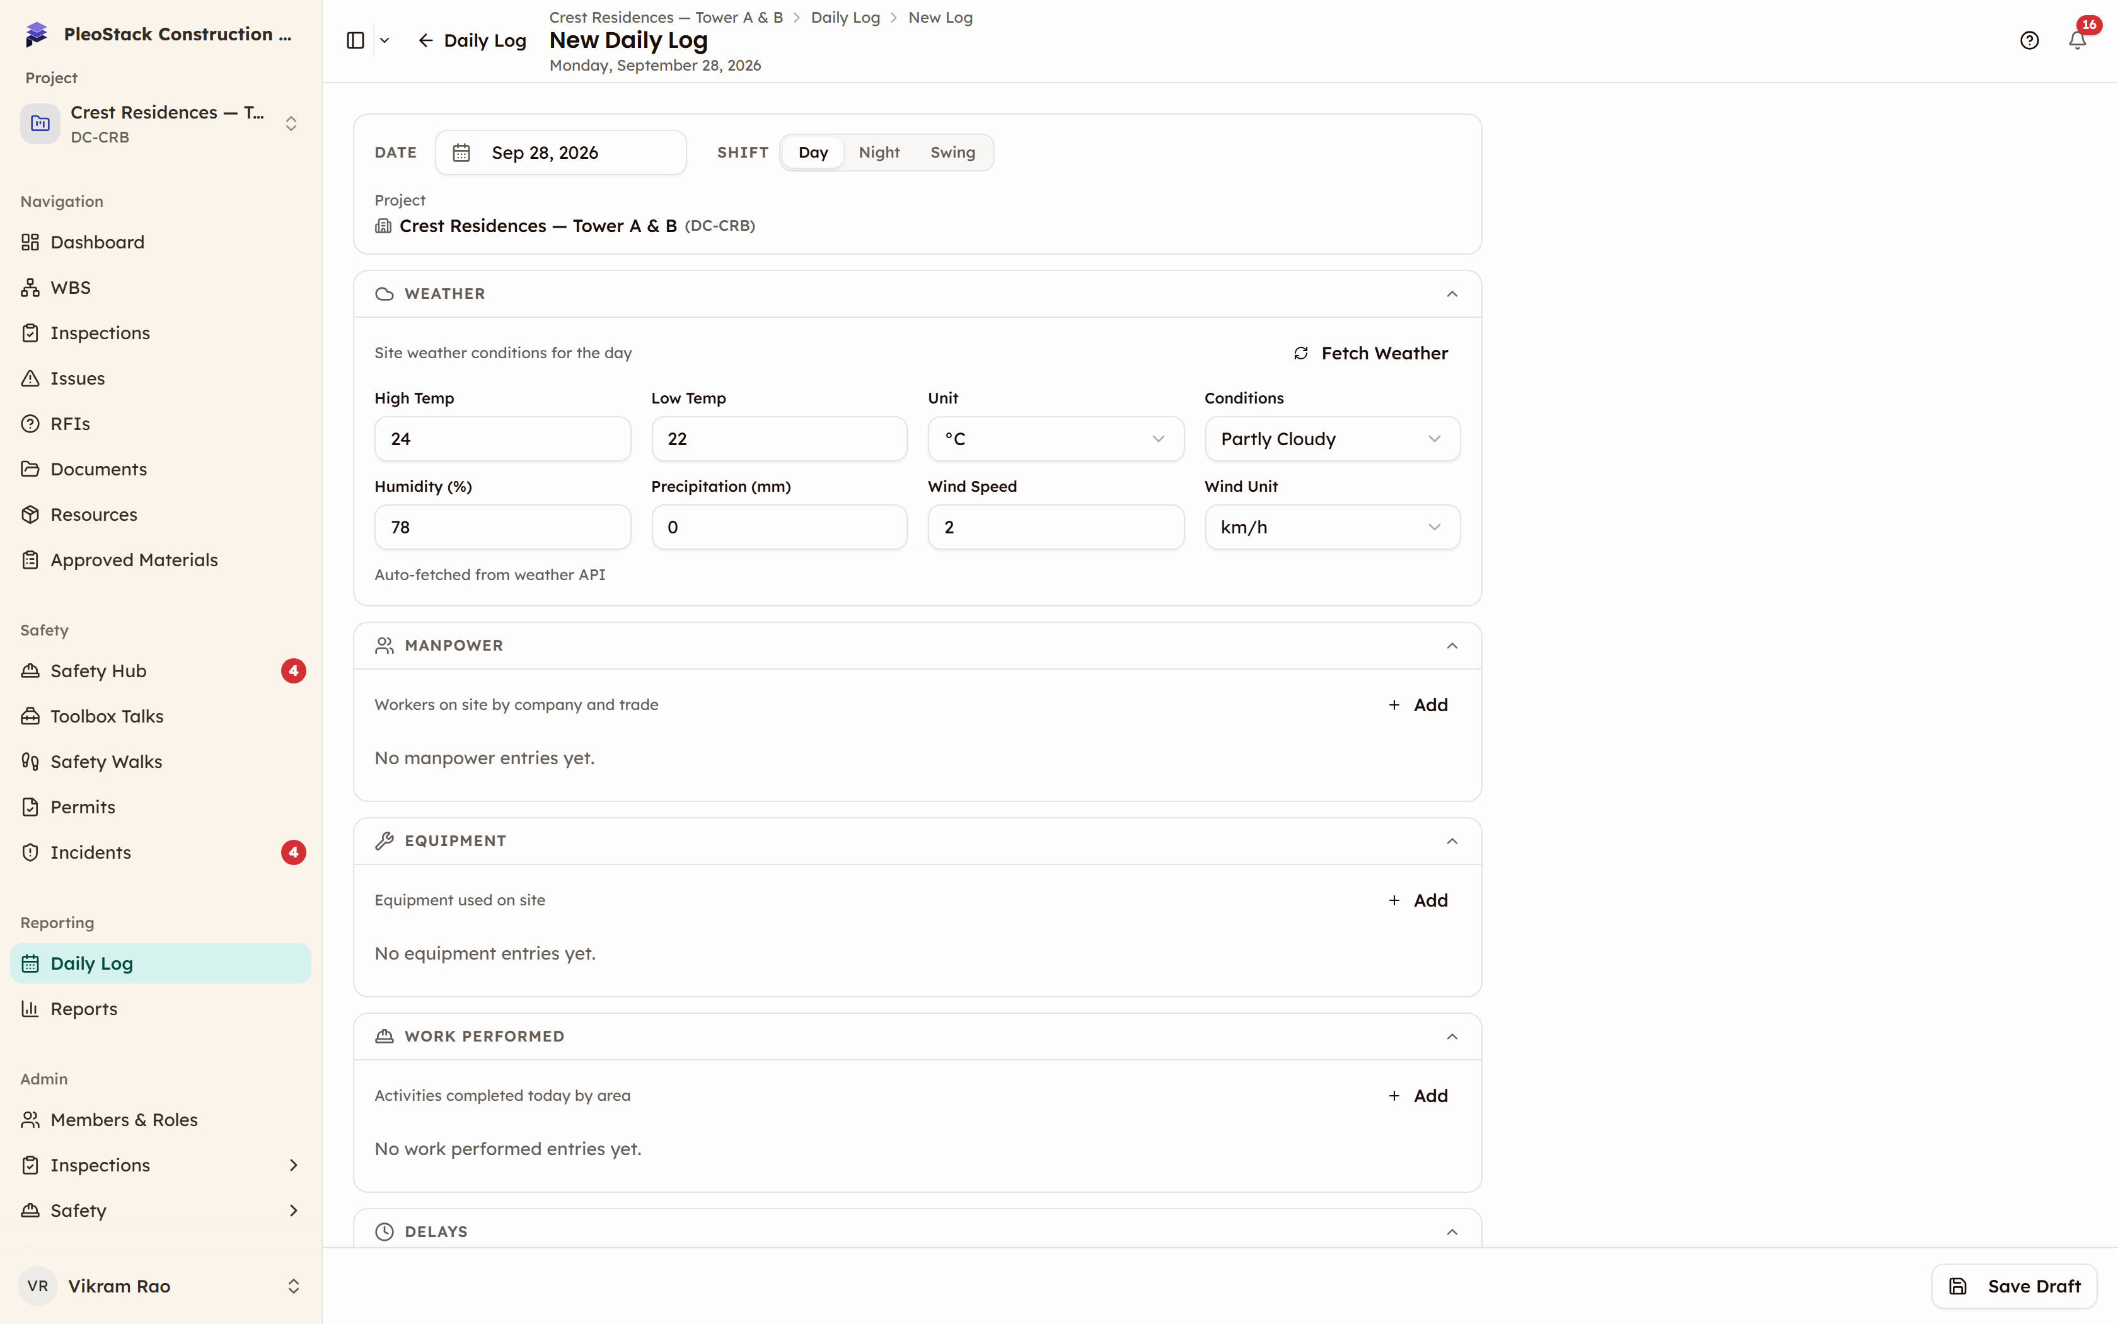Click the Issues warning triangle icon

[x=31, y=378]
